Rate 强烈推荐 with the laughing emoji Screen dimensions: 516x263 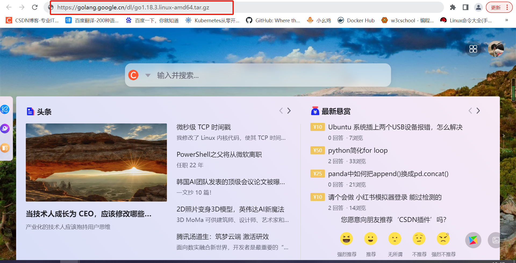tap(346, 239)
